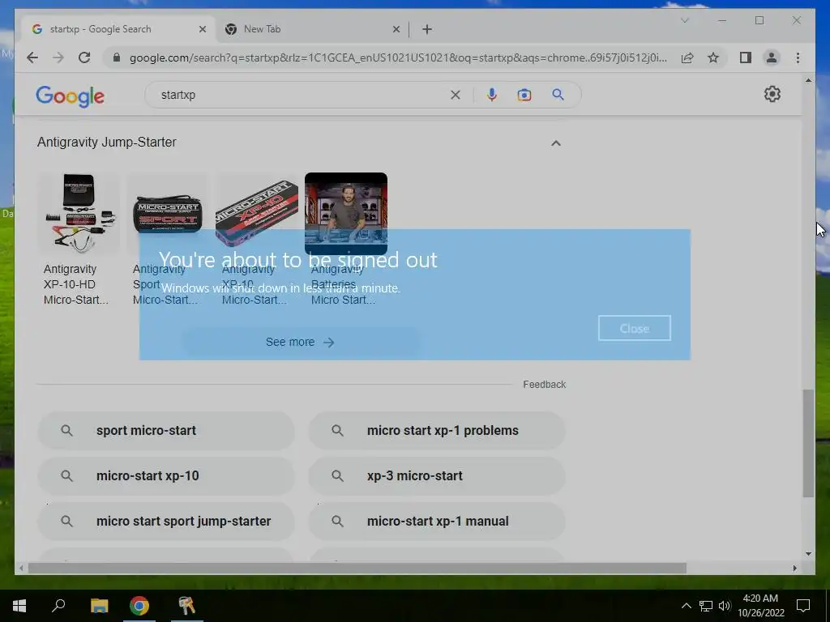The height and width of the screenshot is (622, 830).
Task: Select the startxp - Google Search tab
Action: 118,29
